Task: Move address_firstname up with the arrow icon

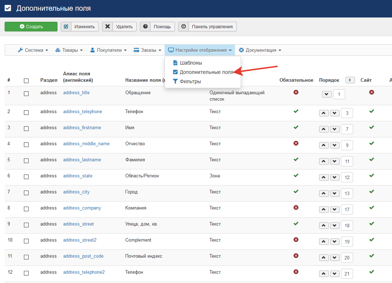Action: (x=323, y=129)
